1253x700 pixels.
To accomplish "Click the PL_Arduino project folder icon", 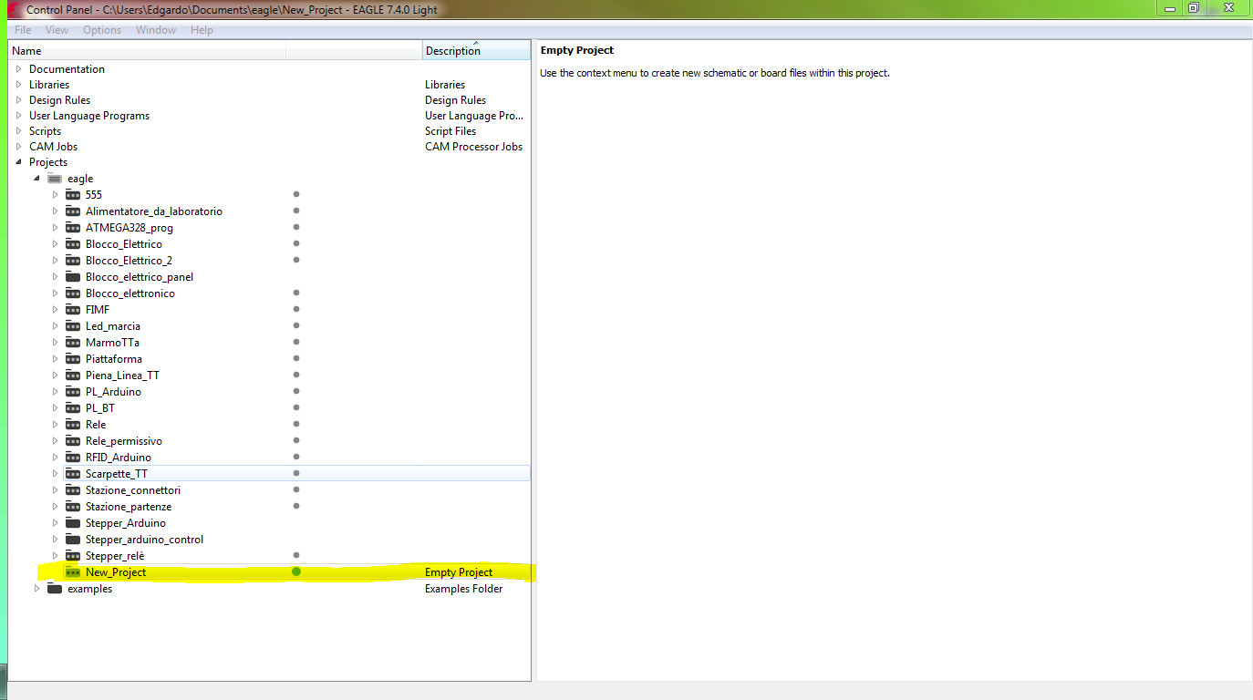I will 73,392.
